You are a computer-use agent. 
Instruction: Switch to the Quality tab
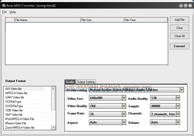70,82
